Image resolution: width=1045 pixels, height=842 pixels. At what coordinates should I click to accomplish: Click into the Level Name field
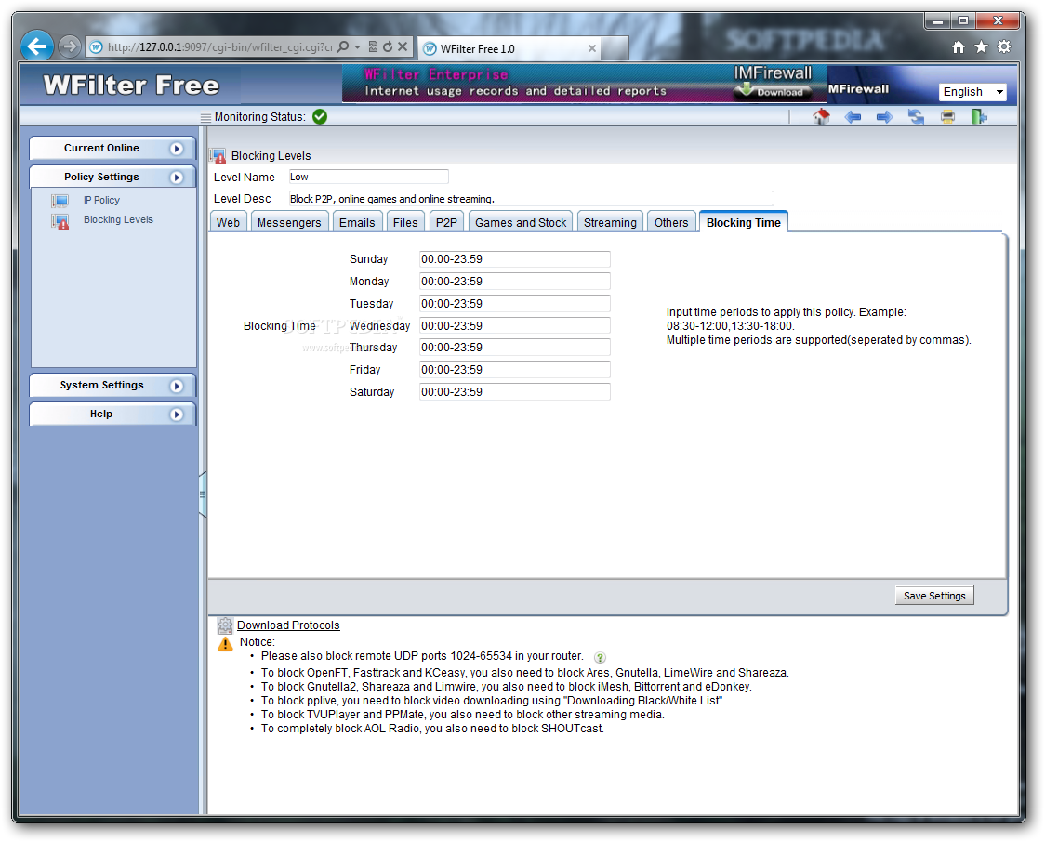pos(368,177)
